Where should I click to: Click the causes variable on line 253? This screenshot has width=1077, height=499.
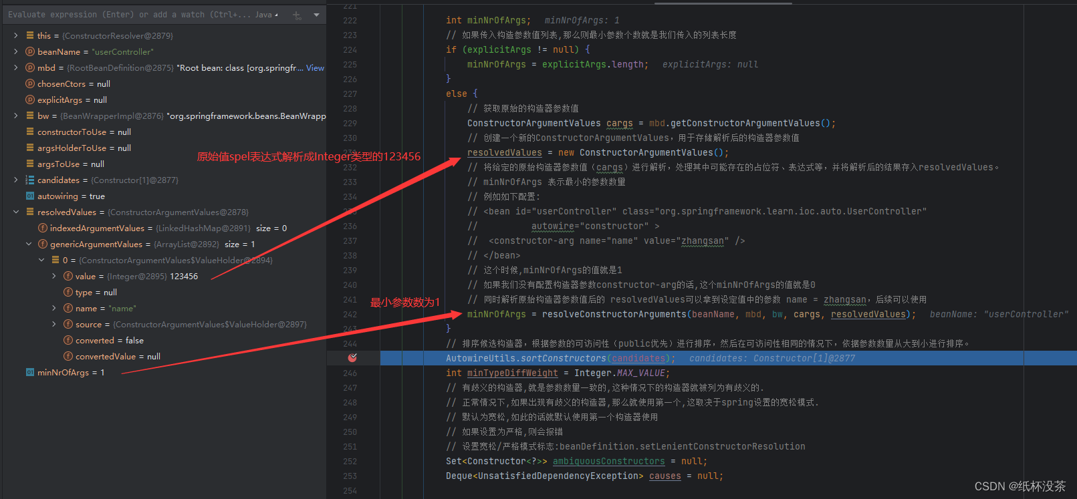pos(665,476)
